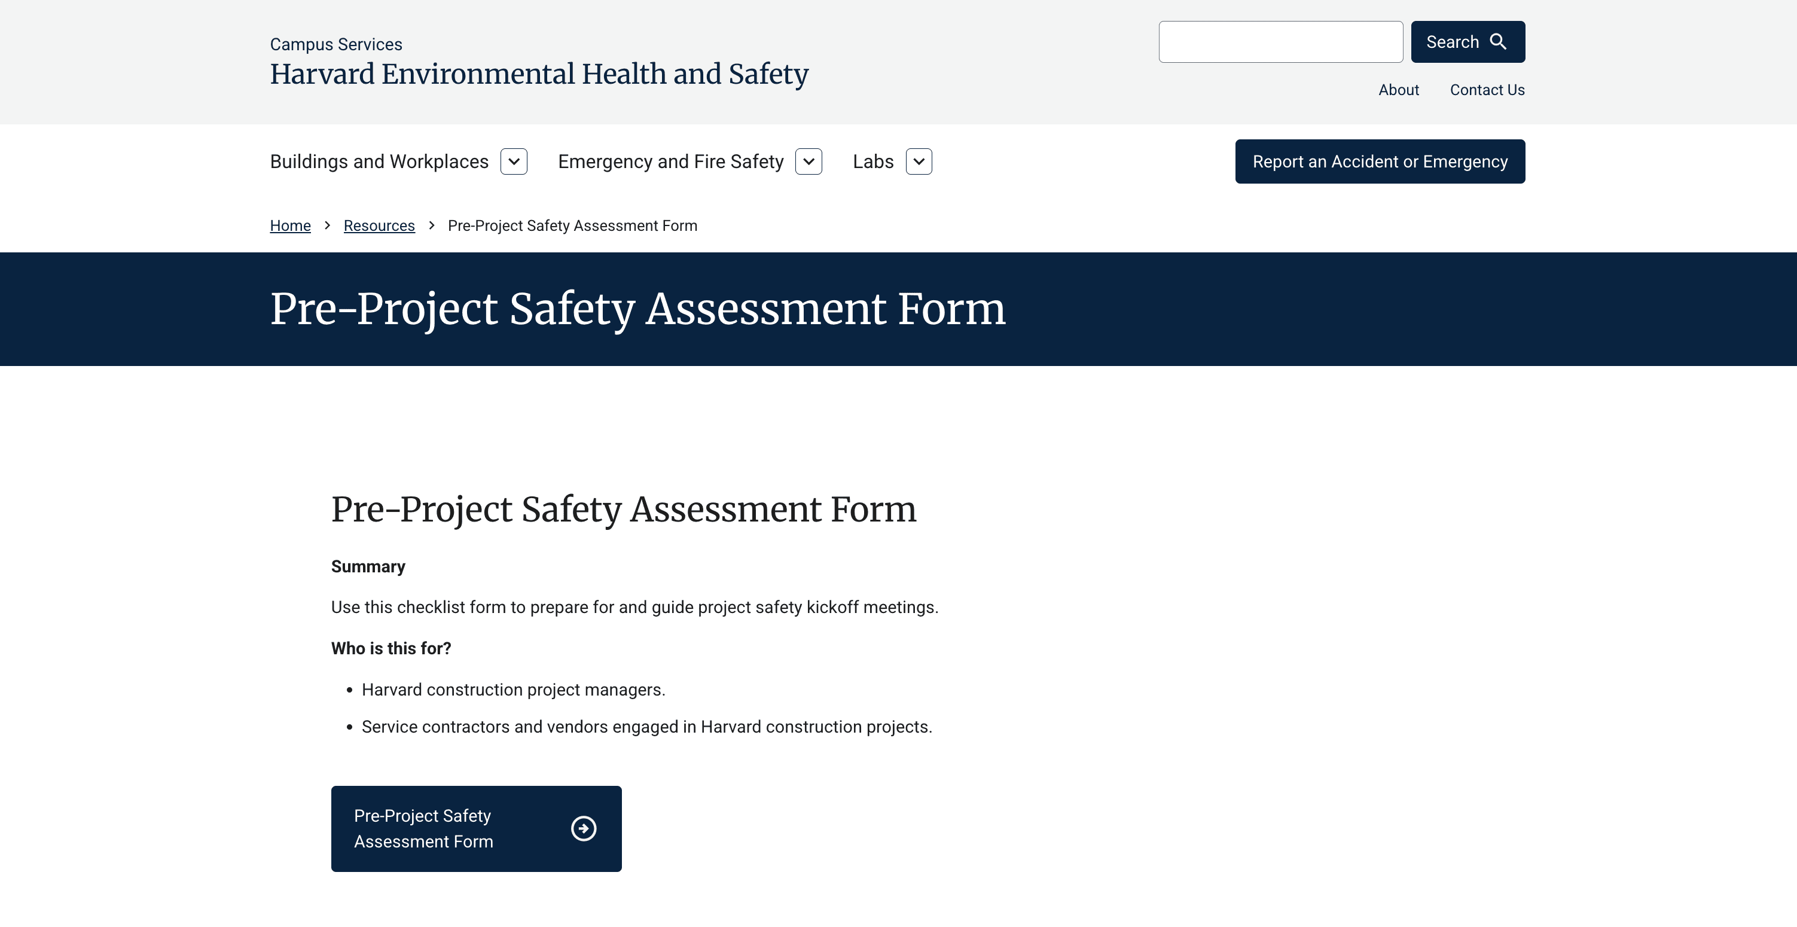Viewport: 1797px width, 927px height.
Task: Click the magnifying glass search icon
Action: pos(1498,42)
